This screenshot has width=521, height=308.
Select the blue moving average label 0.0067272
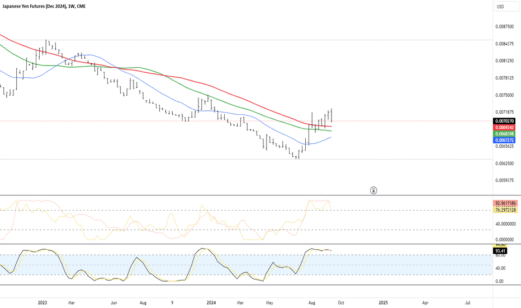pos(504,140)
